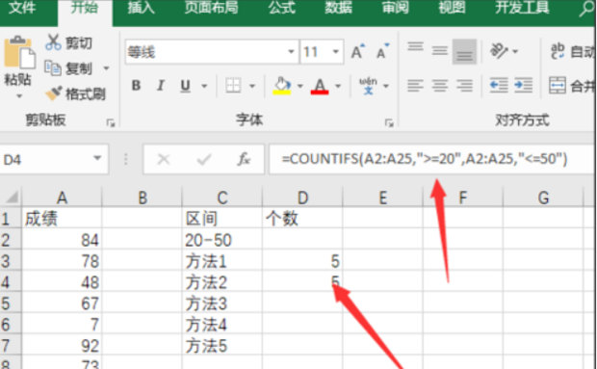Switch to the 插入 tab
597x369 pixels.
[141, 8]
